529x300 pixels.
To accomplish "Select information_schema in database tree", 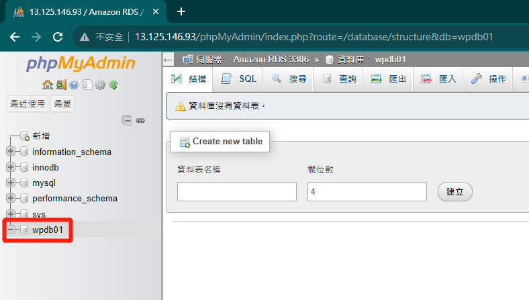I will click(72, 152).
